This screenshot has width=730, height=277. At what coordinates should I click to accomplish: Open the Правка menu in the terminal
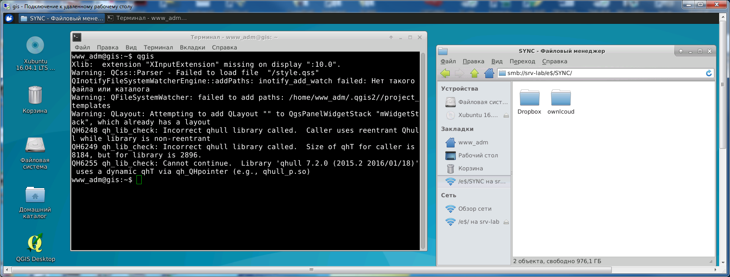[108, 47]
